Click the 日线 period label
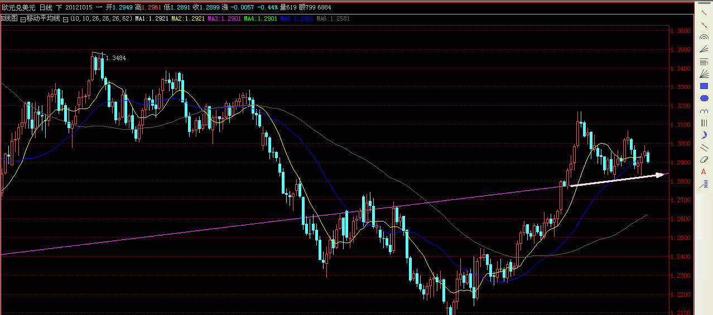The height and width of the screenshot is (315, 713). [x=46, y=7]
